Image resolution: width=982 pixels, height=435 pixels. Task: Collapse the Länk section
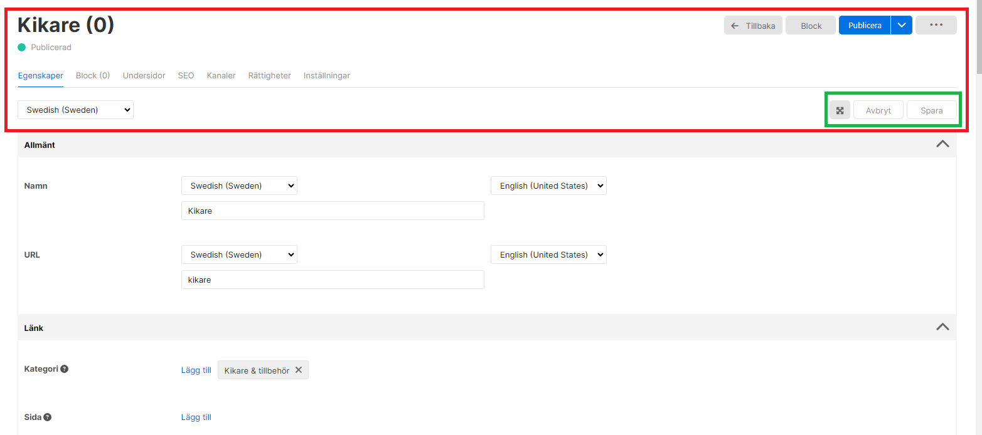pyautogui.click(x=942, y=327)
